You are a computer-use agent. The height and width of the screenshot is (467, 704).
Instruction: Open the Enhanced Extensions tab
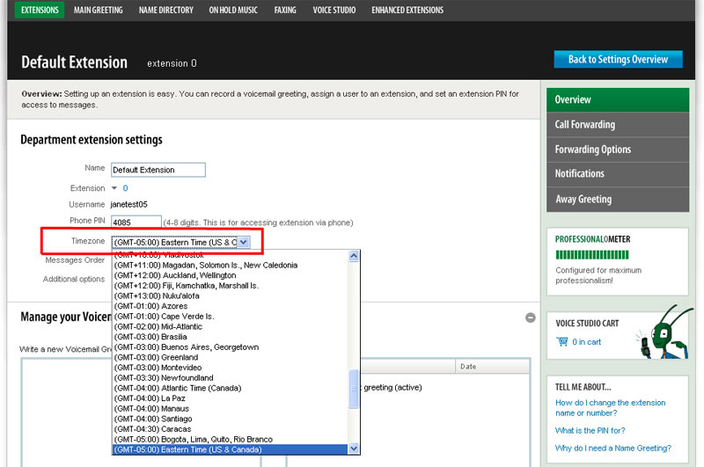[x=407, y=10]
